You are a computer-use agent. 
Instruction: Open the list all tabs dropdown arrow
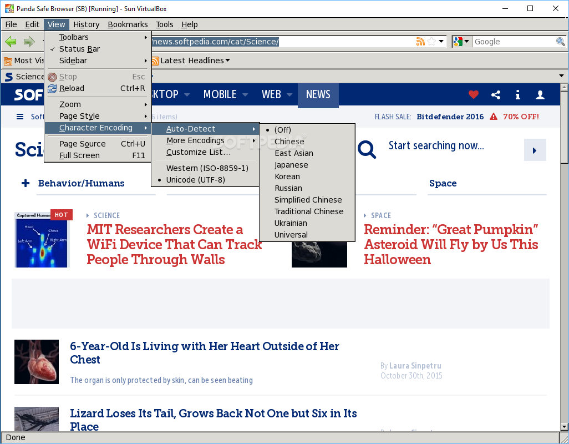[x=561, y=76]
